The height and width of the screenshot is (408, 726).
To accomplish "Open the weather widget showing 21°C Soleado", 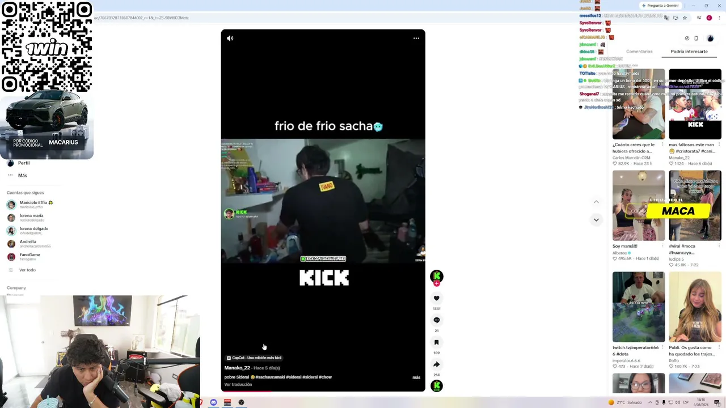I will pyautogui.click(x=625, y=402).
